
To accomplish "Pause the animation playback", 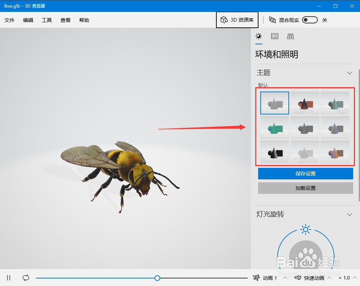I will 9,278.
